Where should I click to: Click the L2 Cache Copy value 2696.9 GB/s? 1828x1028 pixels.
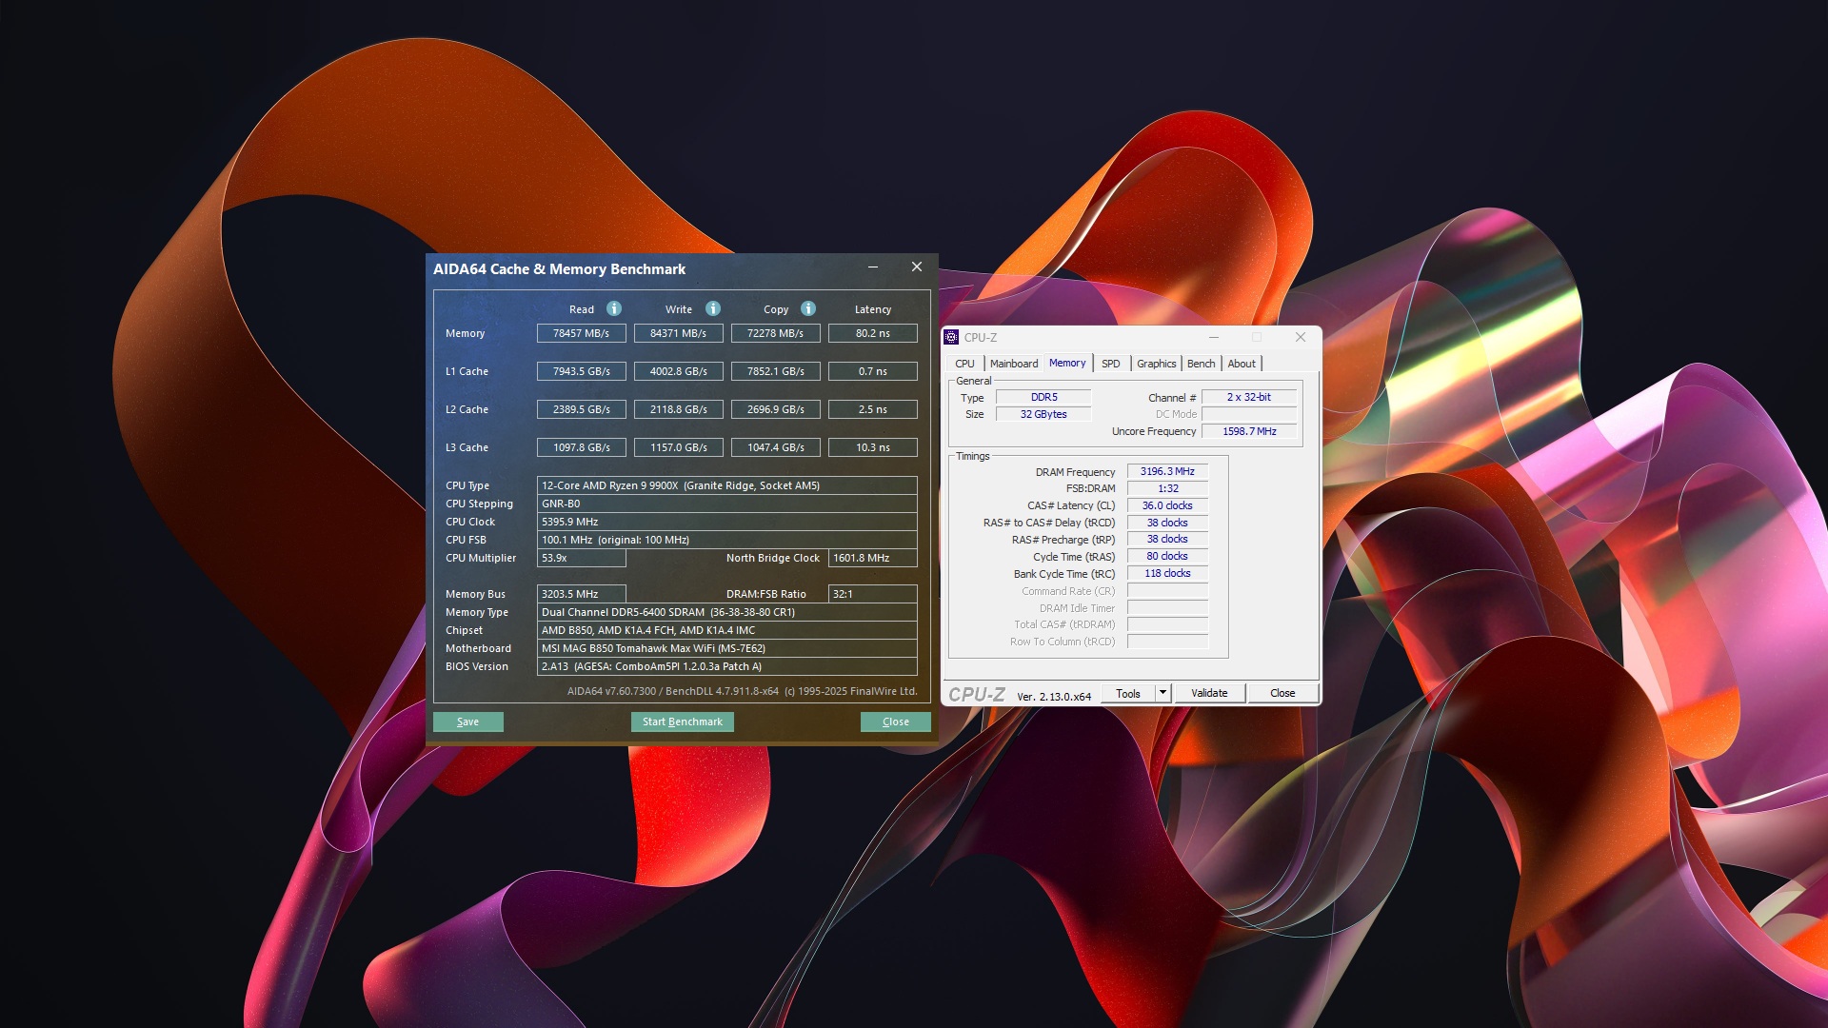pos(776,409)
